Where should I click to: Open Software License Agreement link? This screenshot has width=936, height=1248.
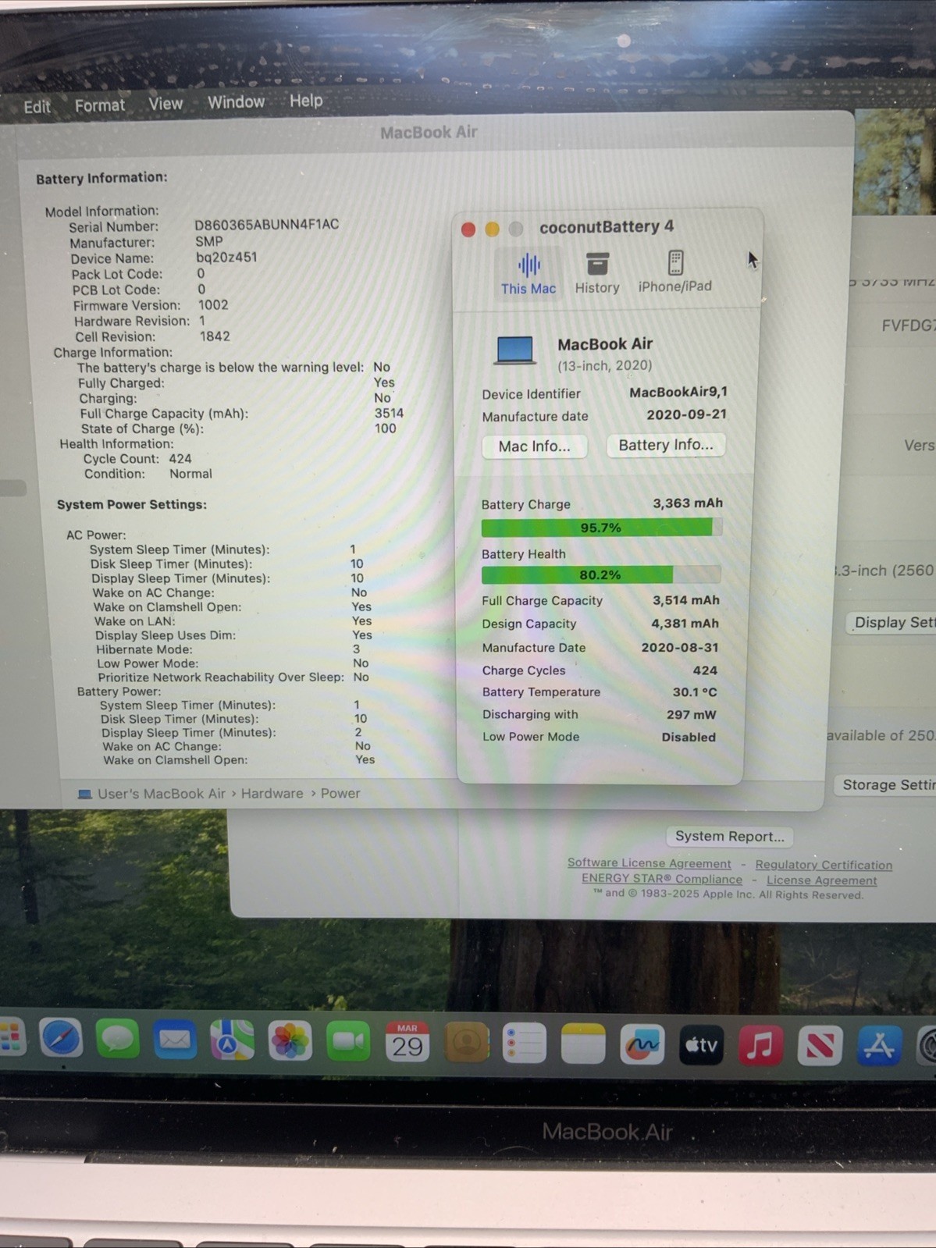coord(650,863)
